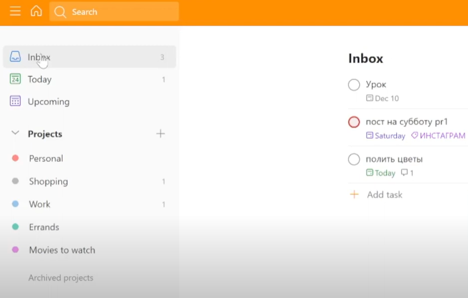This screenshot has height=298, width=468.
Task: Click the Inbox count badge 3
Action: pyautogui.click(x=162, y=57)
